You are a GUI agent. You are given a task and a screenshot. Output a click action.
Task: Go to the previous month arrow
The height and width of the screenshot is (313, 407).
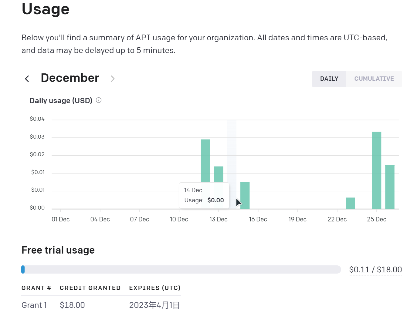(27, 79)
